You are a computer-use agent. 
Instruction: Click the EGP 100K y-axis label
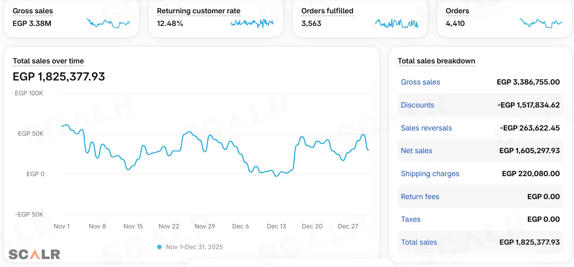(x=29, y=93)
